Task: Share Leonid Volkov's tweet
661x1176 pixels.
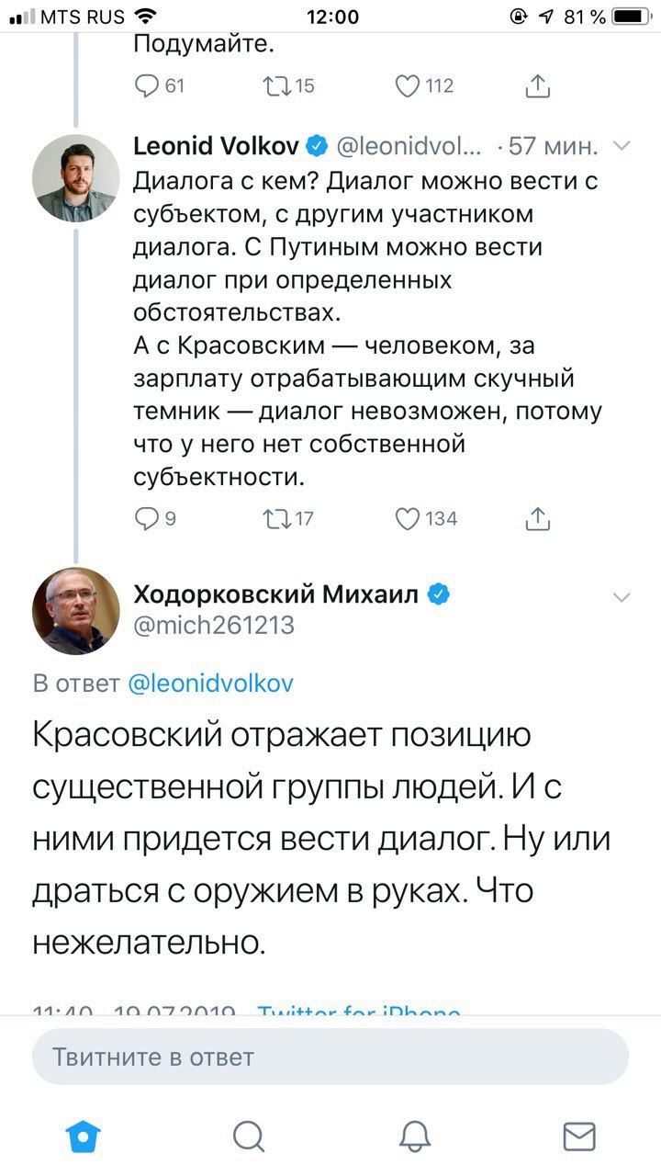Action: (538, 519)
